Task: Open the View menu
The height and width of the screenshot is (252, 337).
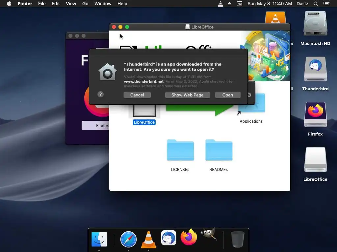Action: coord(71,4)
